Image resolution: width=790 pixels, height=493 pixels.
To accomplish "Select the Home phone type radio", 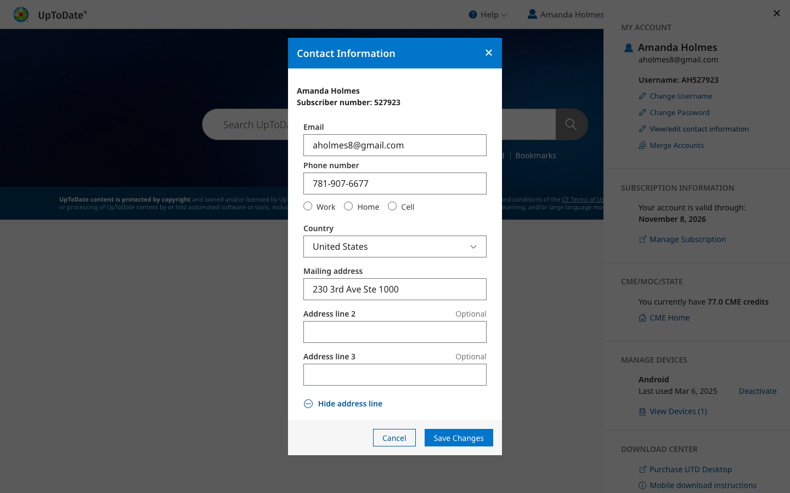I will click(x=348, y=206).
